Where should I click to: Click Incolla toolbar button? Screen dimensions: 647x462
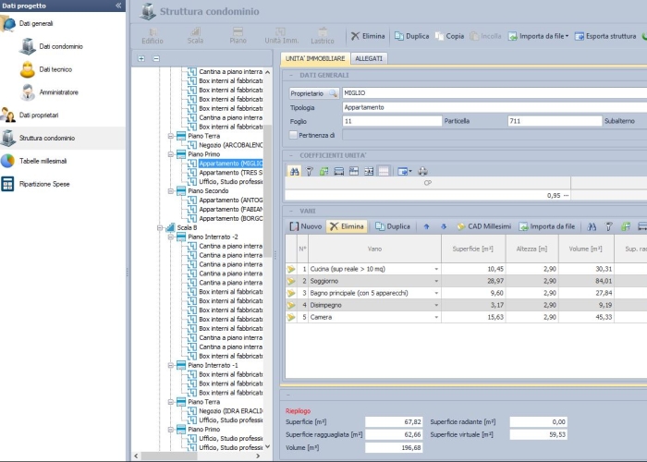[x=485, y=36]
